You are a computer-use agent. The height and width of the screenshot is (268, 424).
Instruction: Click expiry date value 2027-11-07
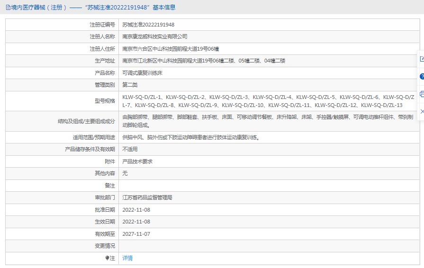coord(136,234)
